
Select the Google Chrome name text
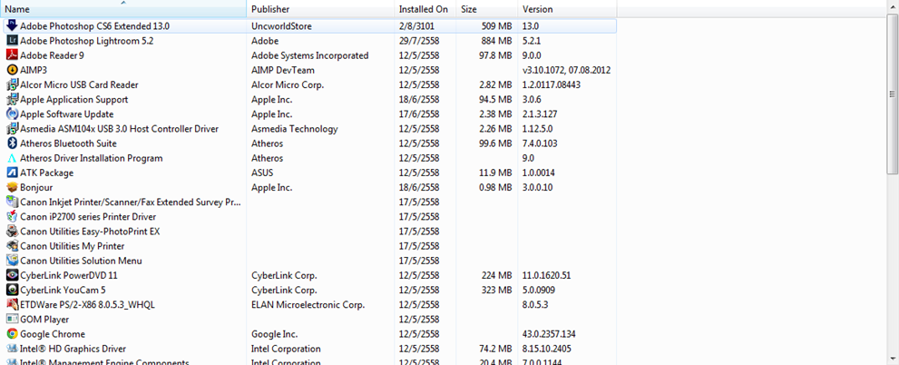pyautogui.click(x=53, y=334)
